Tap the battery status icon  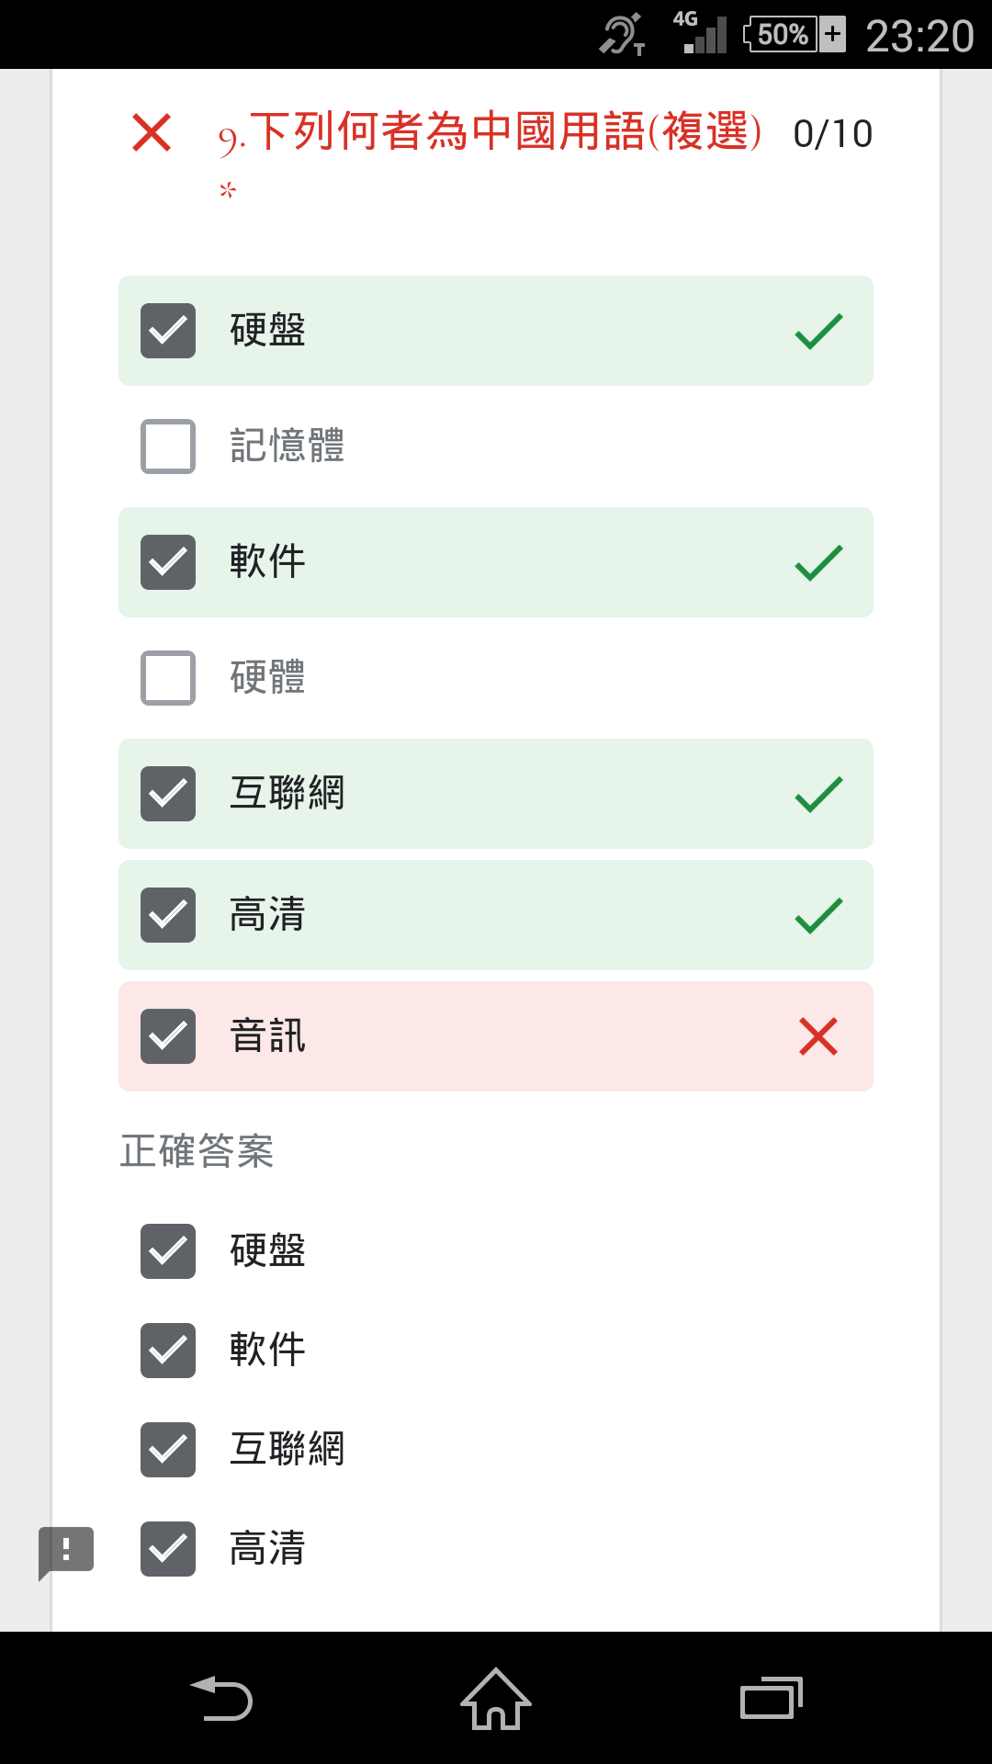[795, 34]
